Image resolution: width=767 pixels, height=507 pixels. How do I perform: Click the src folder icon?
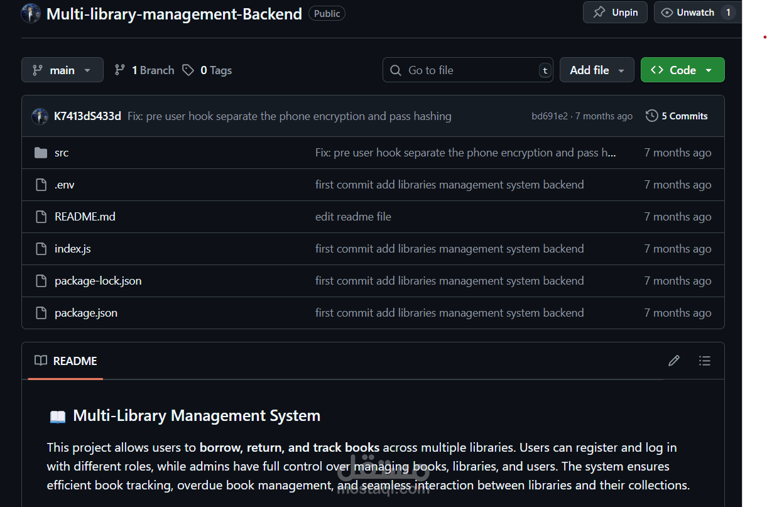coord(41,153)
